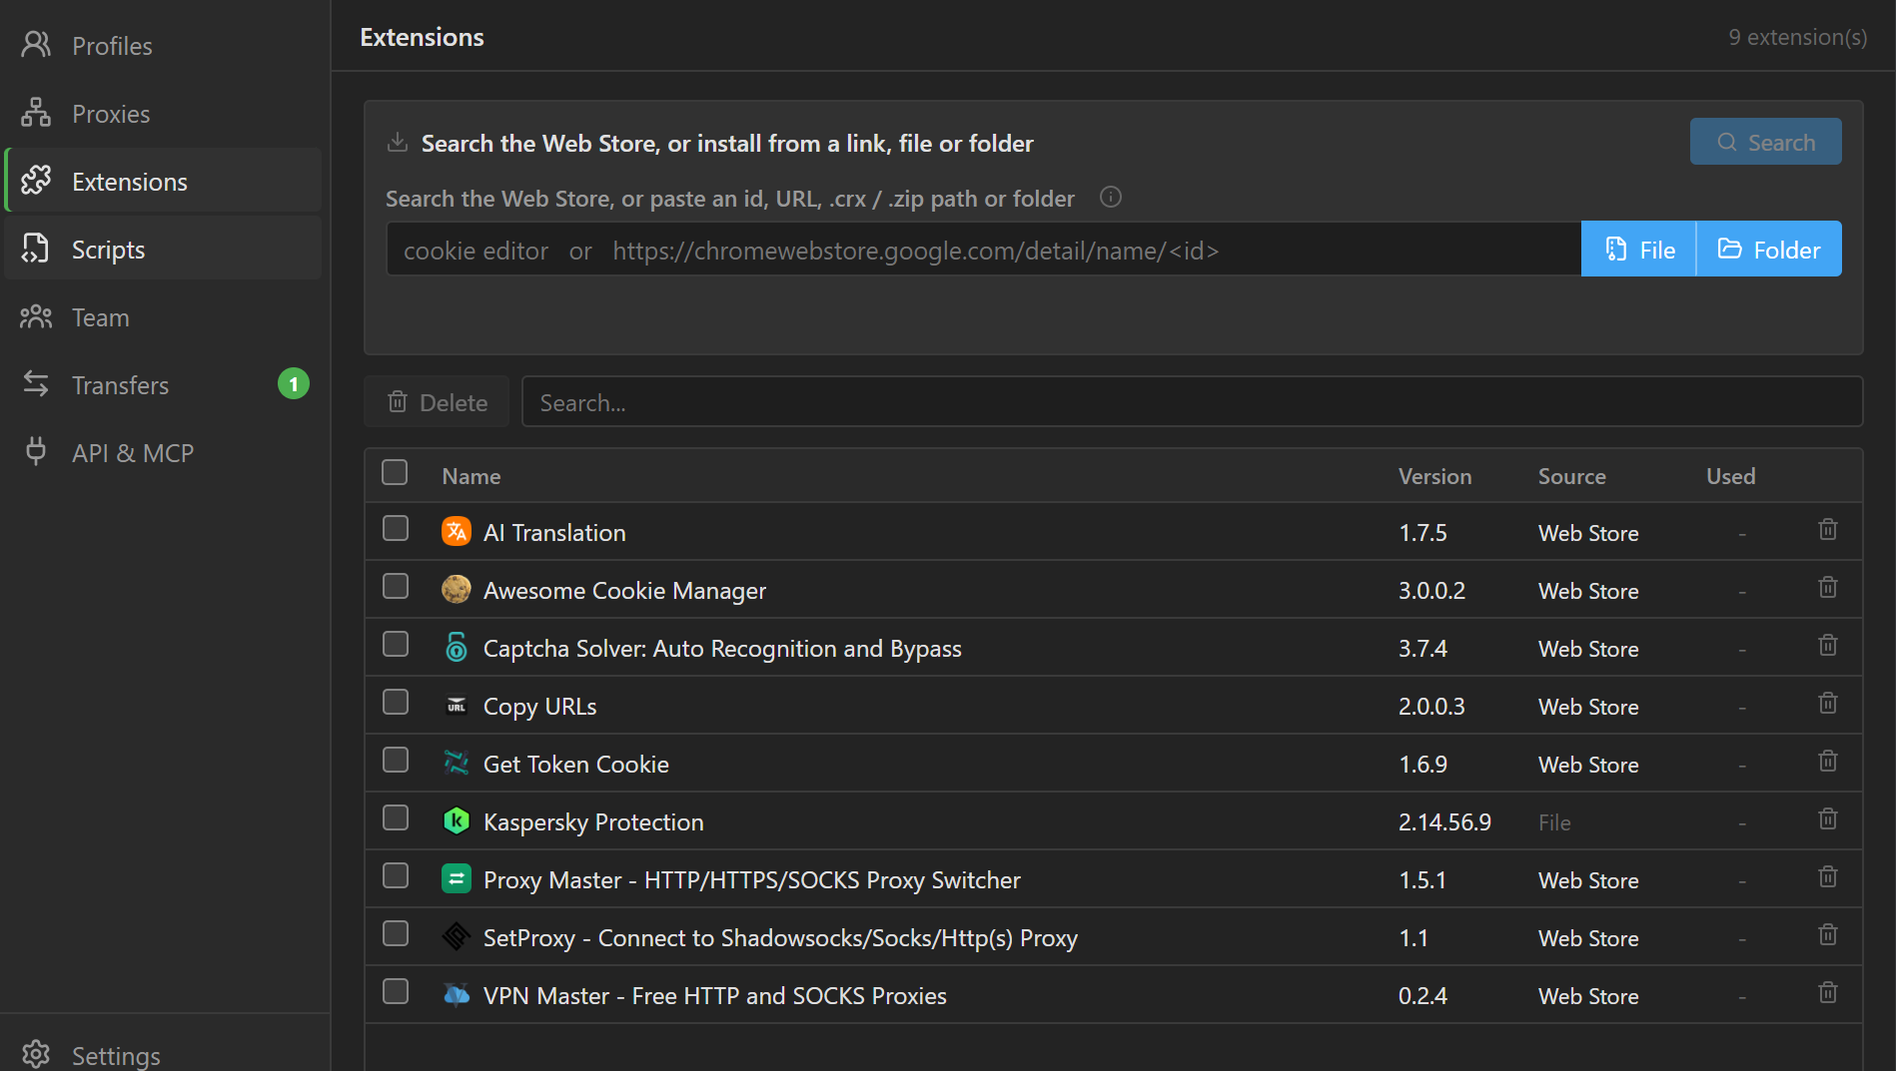Remove Captcha Solver using its trash icon
The width and height of the screenshot is (1896, 1071).
pos(1827,646)
